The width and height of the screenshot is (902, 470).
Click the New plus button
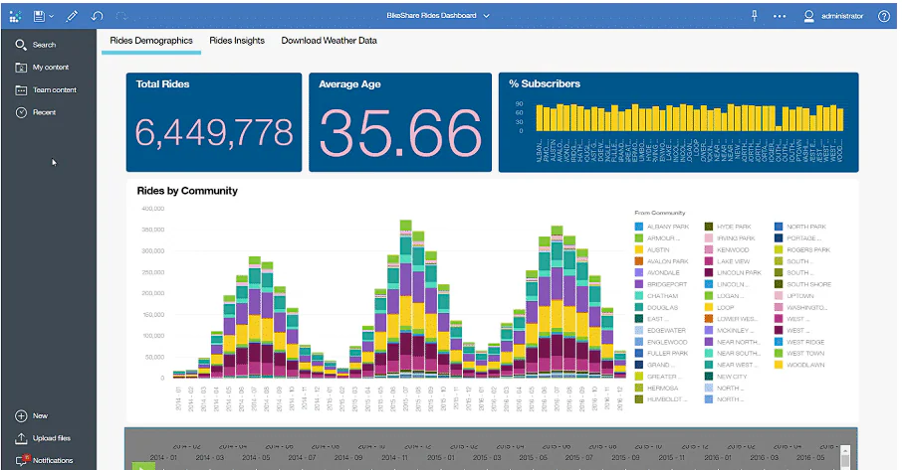[x=32, y=416]
